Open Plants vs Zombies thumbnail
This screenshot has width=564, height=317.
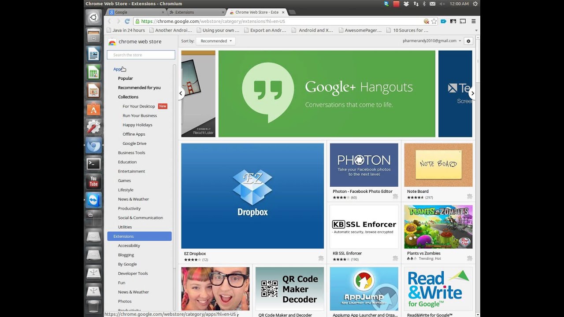[x=438, y=227]
